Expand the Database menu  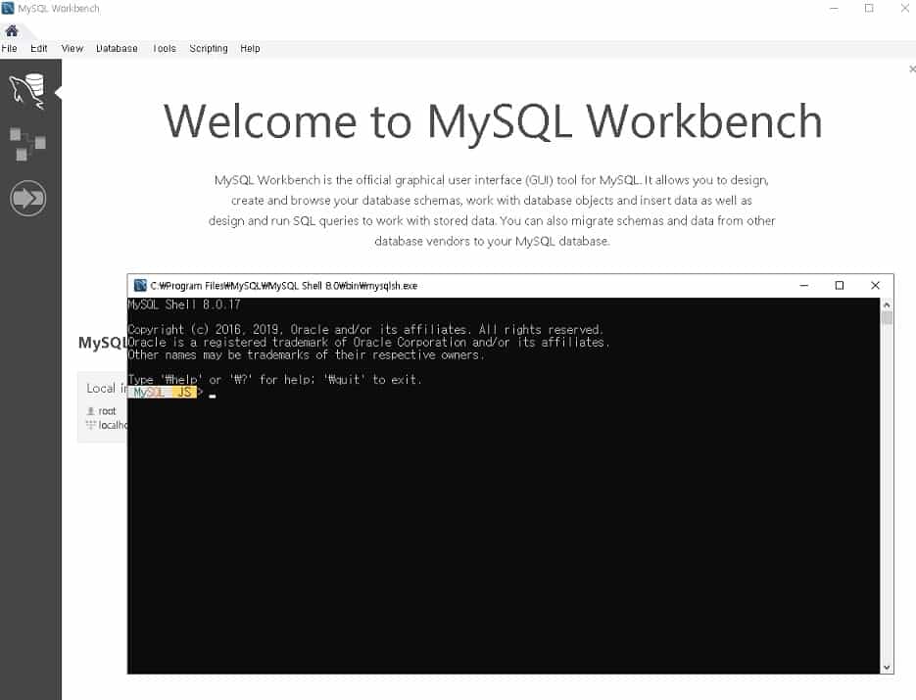pos(117,48)
